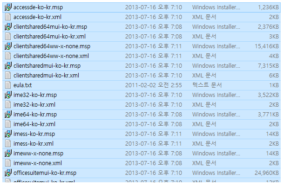Screen dimensions: 284x186
Task: Click the document icon of ime64-ko-kr.xml
Action: tap(8, 124)
